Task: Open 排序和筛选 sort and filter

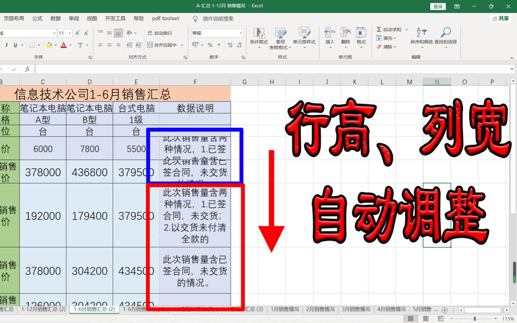Action: click(x=421, y=38)
